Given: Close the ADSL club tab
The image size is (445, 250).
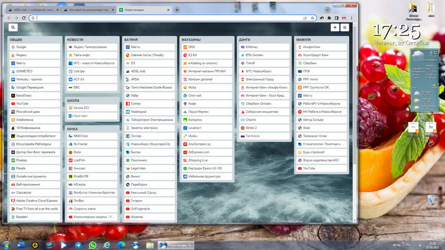Looking at the screenshot, I should point(58,9).
